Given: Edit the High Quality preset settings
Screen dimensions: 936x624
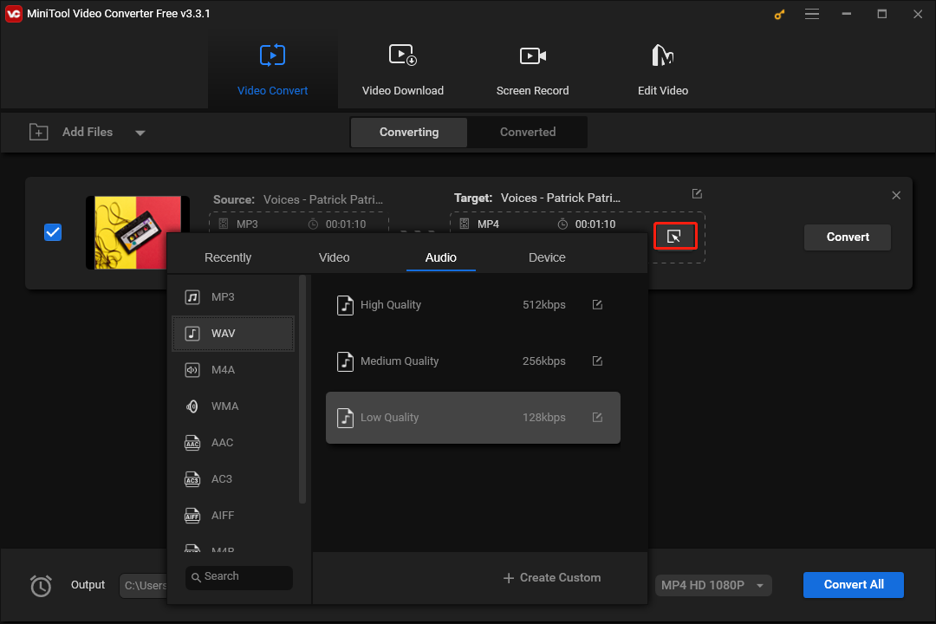Looking at the screenshot, I should coord(597,304).
